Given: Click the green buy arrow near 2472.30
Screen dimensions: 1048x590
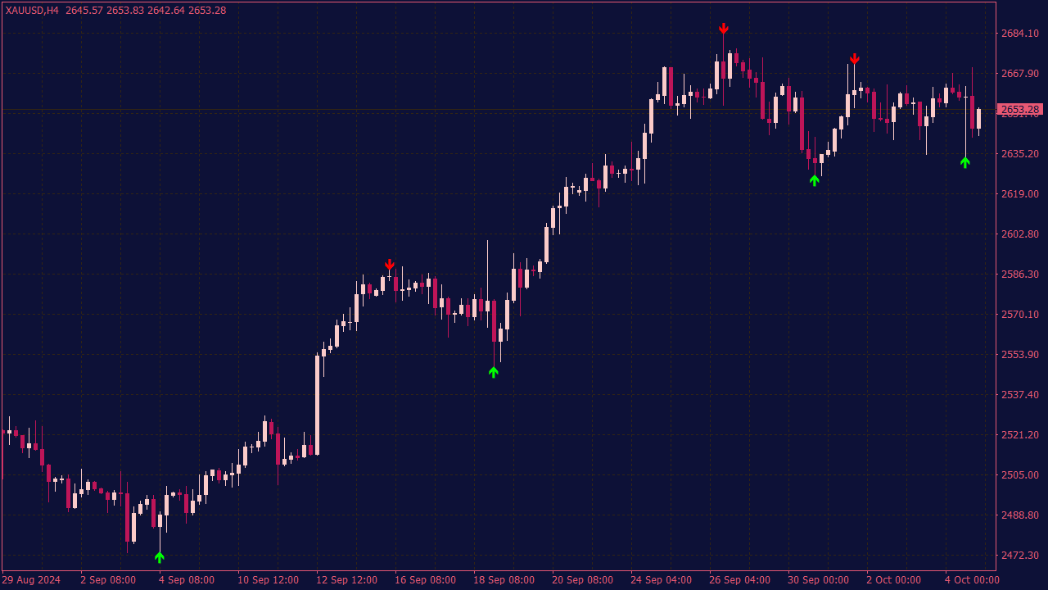Looking at the screenshot, I should (160, 557).
